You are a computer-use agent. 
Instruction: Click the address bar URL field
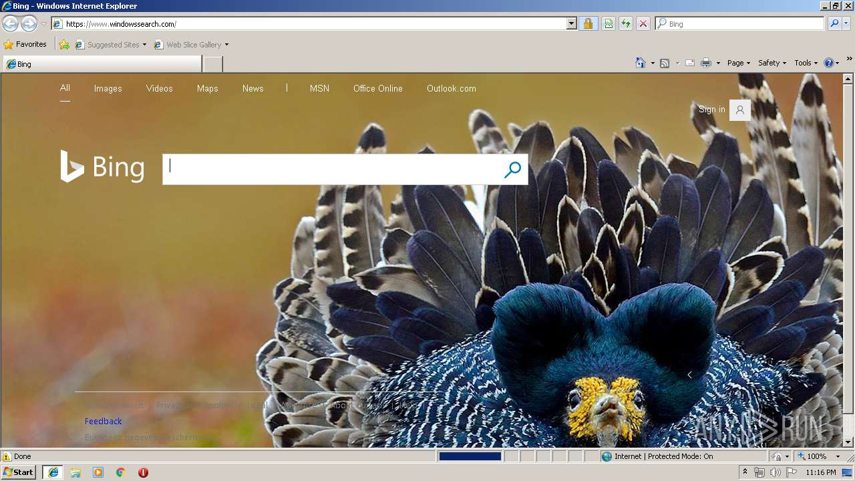[314, 24]
